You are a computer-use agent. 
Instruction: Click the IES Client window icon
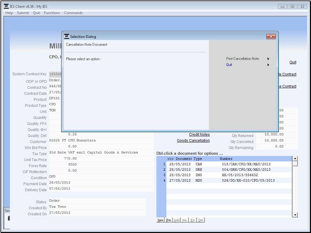[6, 6]
